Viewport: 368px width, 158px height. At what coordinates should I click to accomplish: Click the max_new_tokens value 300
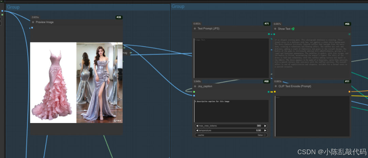tap(259, 126)
